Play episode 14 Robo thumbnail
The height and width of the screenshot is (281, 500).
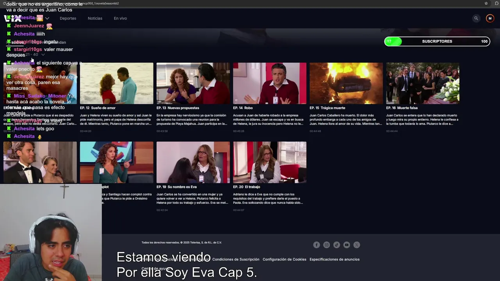coord(270,84)
